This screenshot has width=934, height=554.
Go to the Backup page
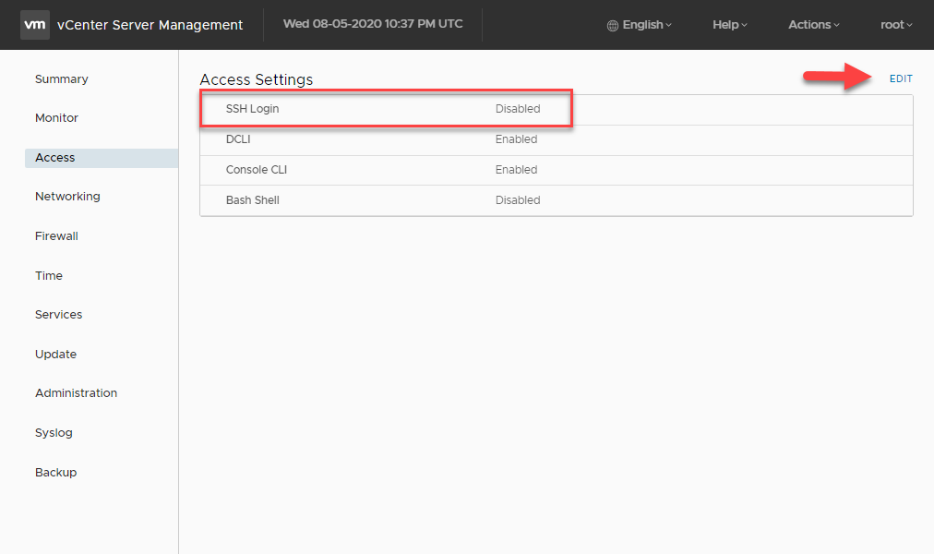55,473
